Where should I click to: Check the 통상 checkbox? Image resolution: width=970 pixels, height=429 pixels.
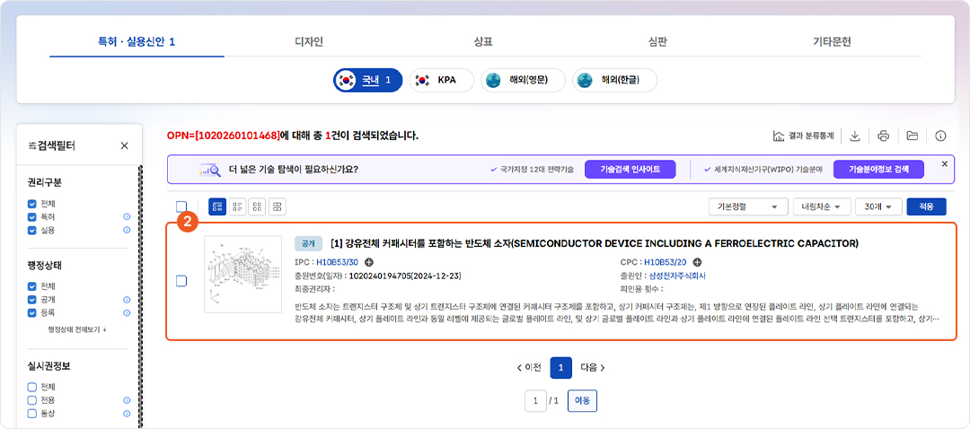(x=32, y=414)
